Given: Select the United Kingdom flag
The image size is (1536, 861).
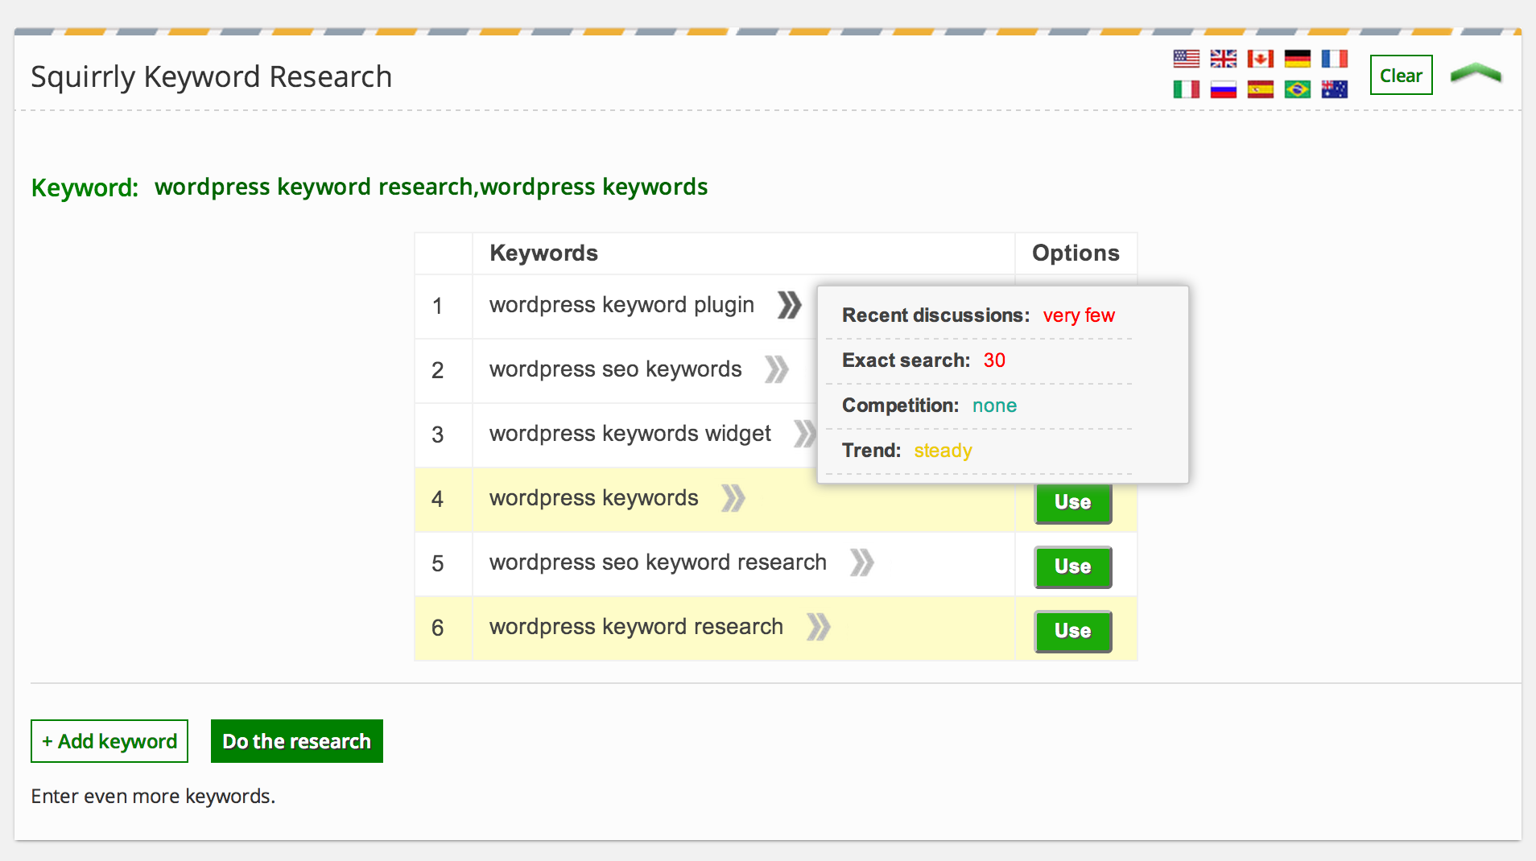Looking at the screenshot, I should 1223,59.
